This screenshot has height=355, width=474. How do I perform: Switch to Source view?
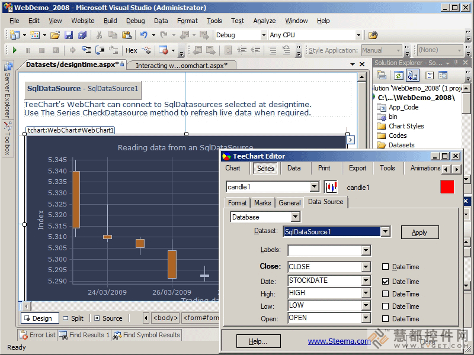pos(108,318)
